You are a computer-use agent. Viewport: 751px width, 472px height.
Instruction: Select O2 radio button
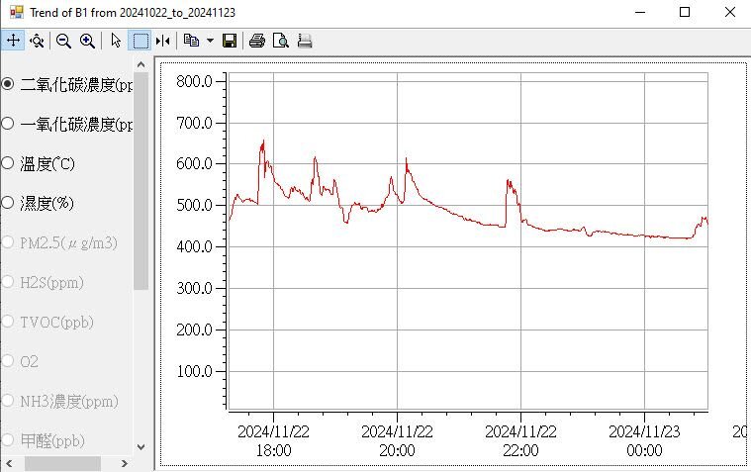[x=8, y=361]
